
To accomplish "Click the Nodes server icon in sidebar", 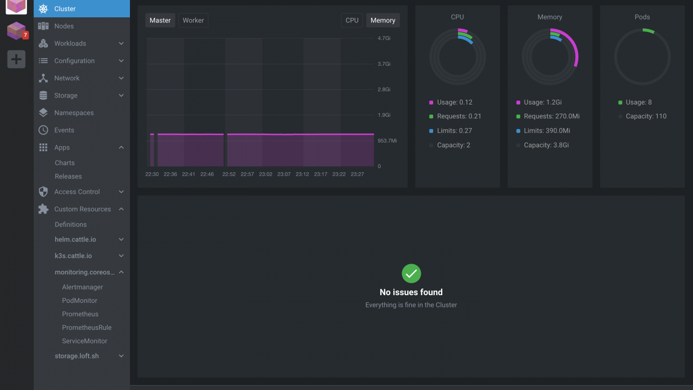I will (x=43, y=26).
